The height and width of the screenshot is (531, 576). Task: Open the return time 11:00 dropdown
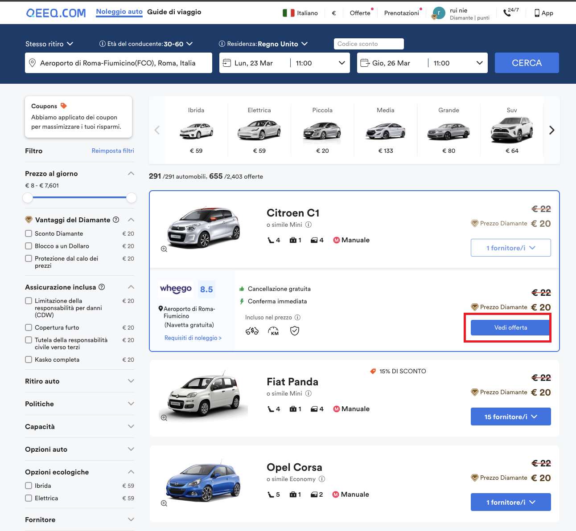point(458,63)
